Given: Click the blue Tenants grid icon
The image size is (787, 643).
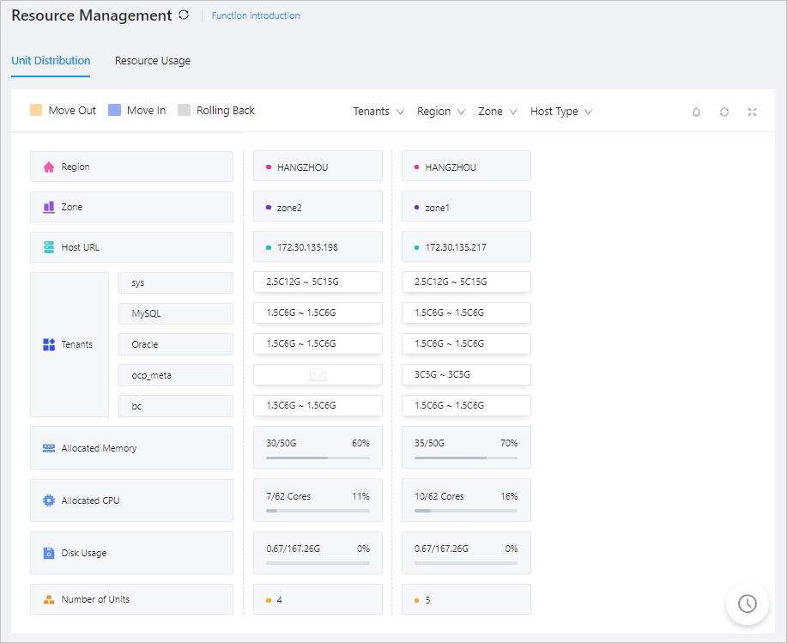Looking at the screenshot, I should coord(49,344).
